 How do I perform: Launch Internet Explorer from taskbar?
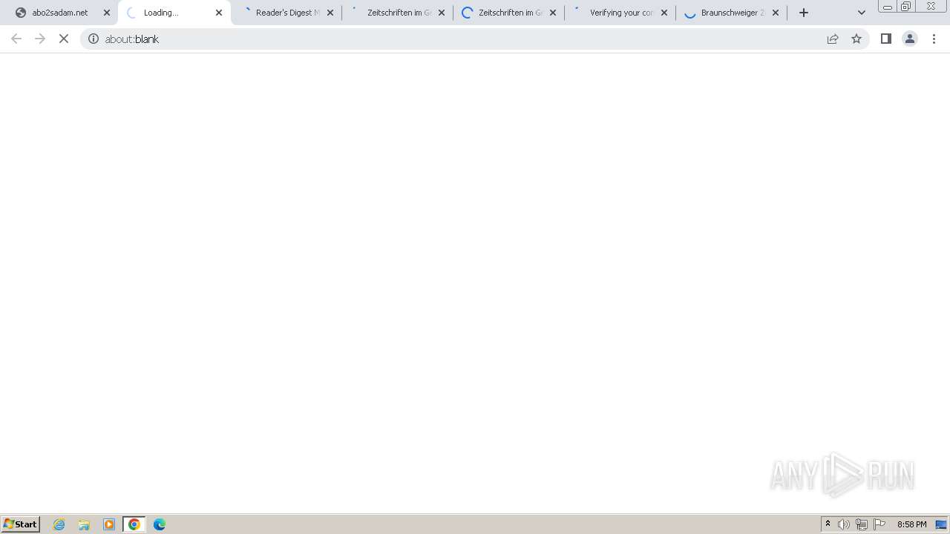point(59,524)
